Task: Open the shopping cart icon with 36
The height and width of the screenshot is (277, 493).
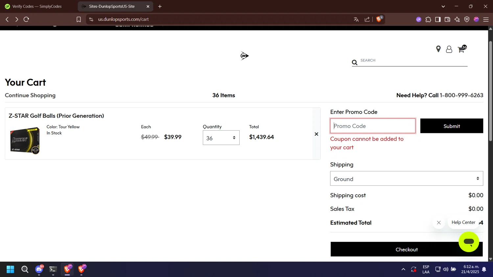Action: coord(462,49)
